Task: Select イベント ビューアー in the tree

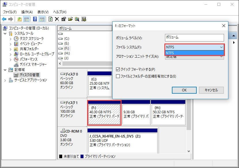Action: click(31, 44)
